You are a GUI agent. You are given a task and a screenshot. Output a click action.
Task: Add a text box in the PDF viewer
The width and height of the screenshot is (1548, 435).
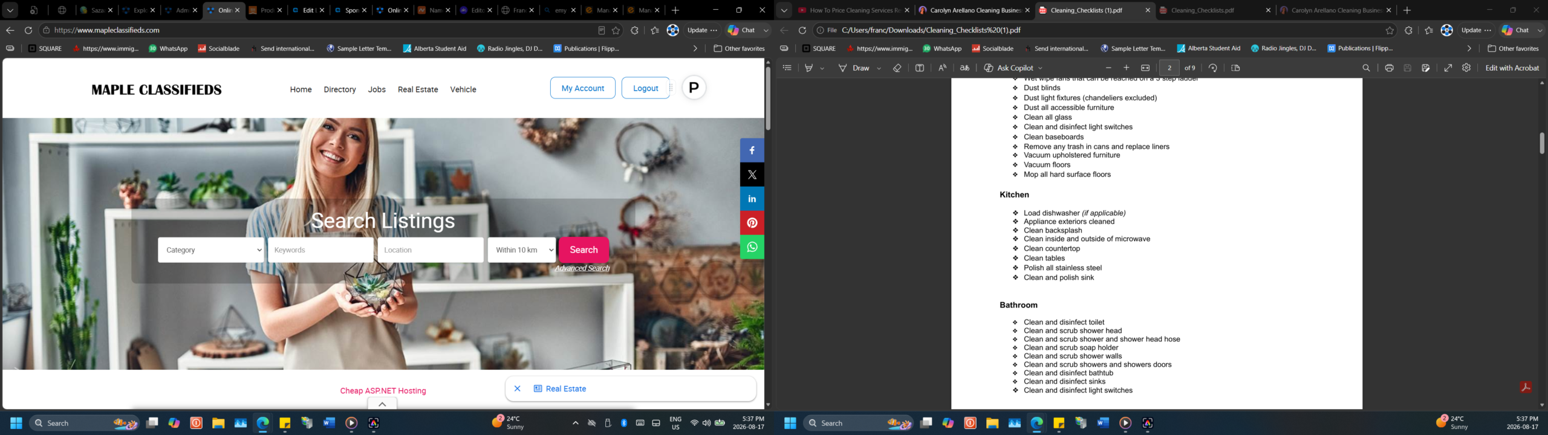pyautogui.click(x=920, y=68)
